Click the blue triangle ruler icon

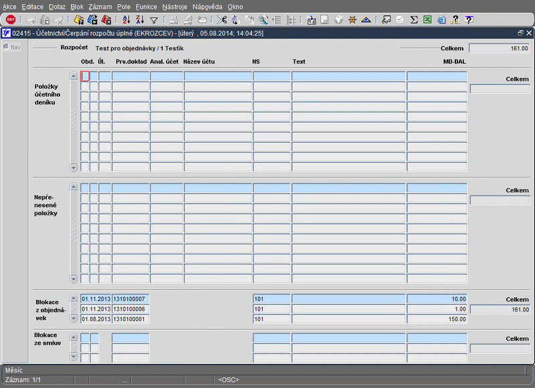coord(366,20)
